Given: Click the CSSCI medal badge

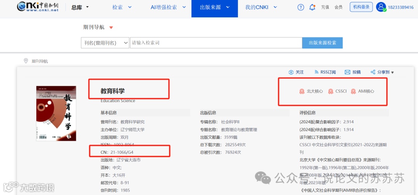Looking at the screenshot, I should [x=331, y=91].
